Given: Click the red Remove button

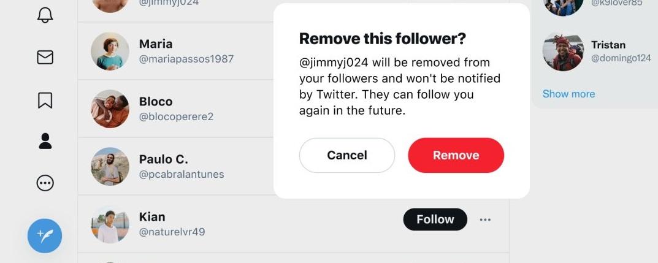Looking at the screenshot, I should click(x=456, y=155).
